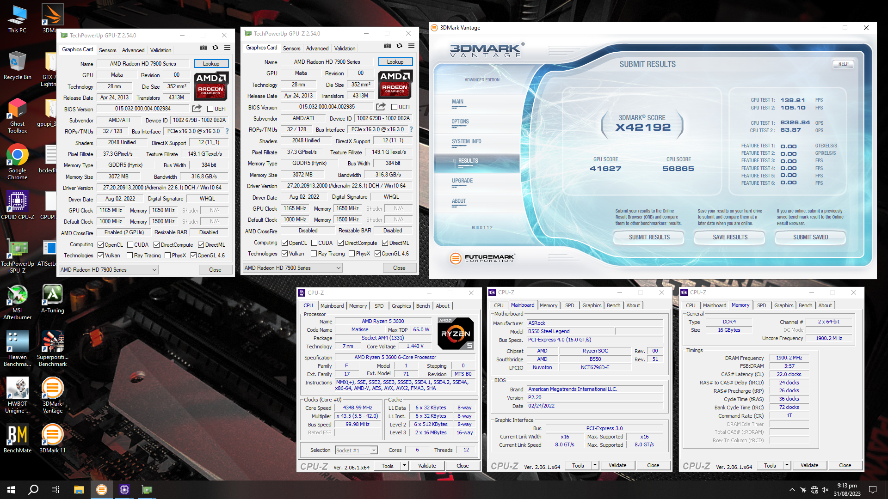Click HELP button in 3DMark Vantage
Viewport: 888px width, 499px height.
click(x=843, y=64)
